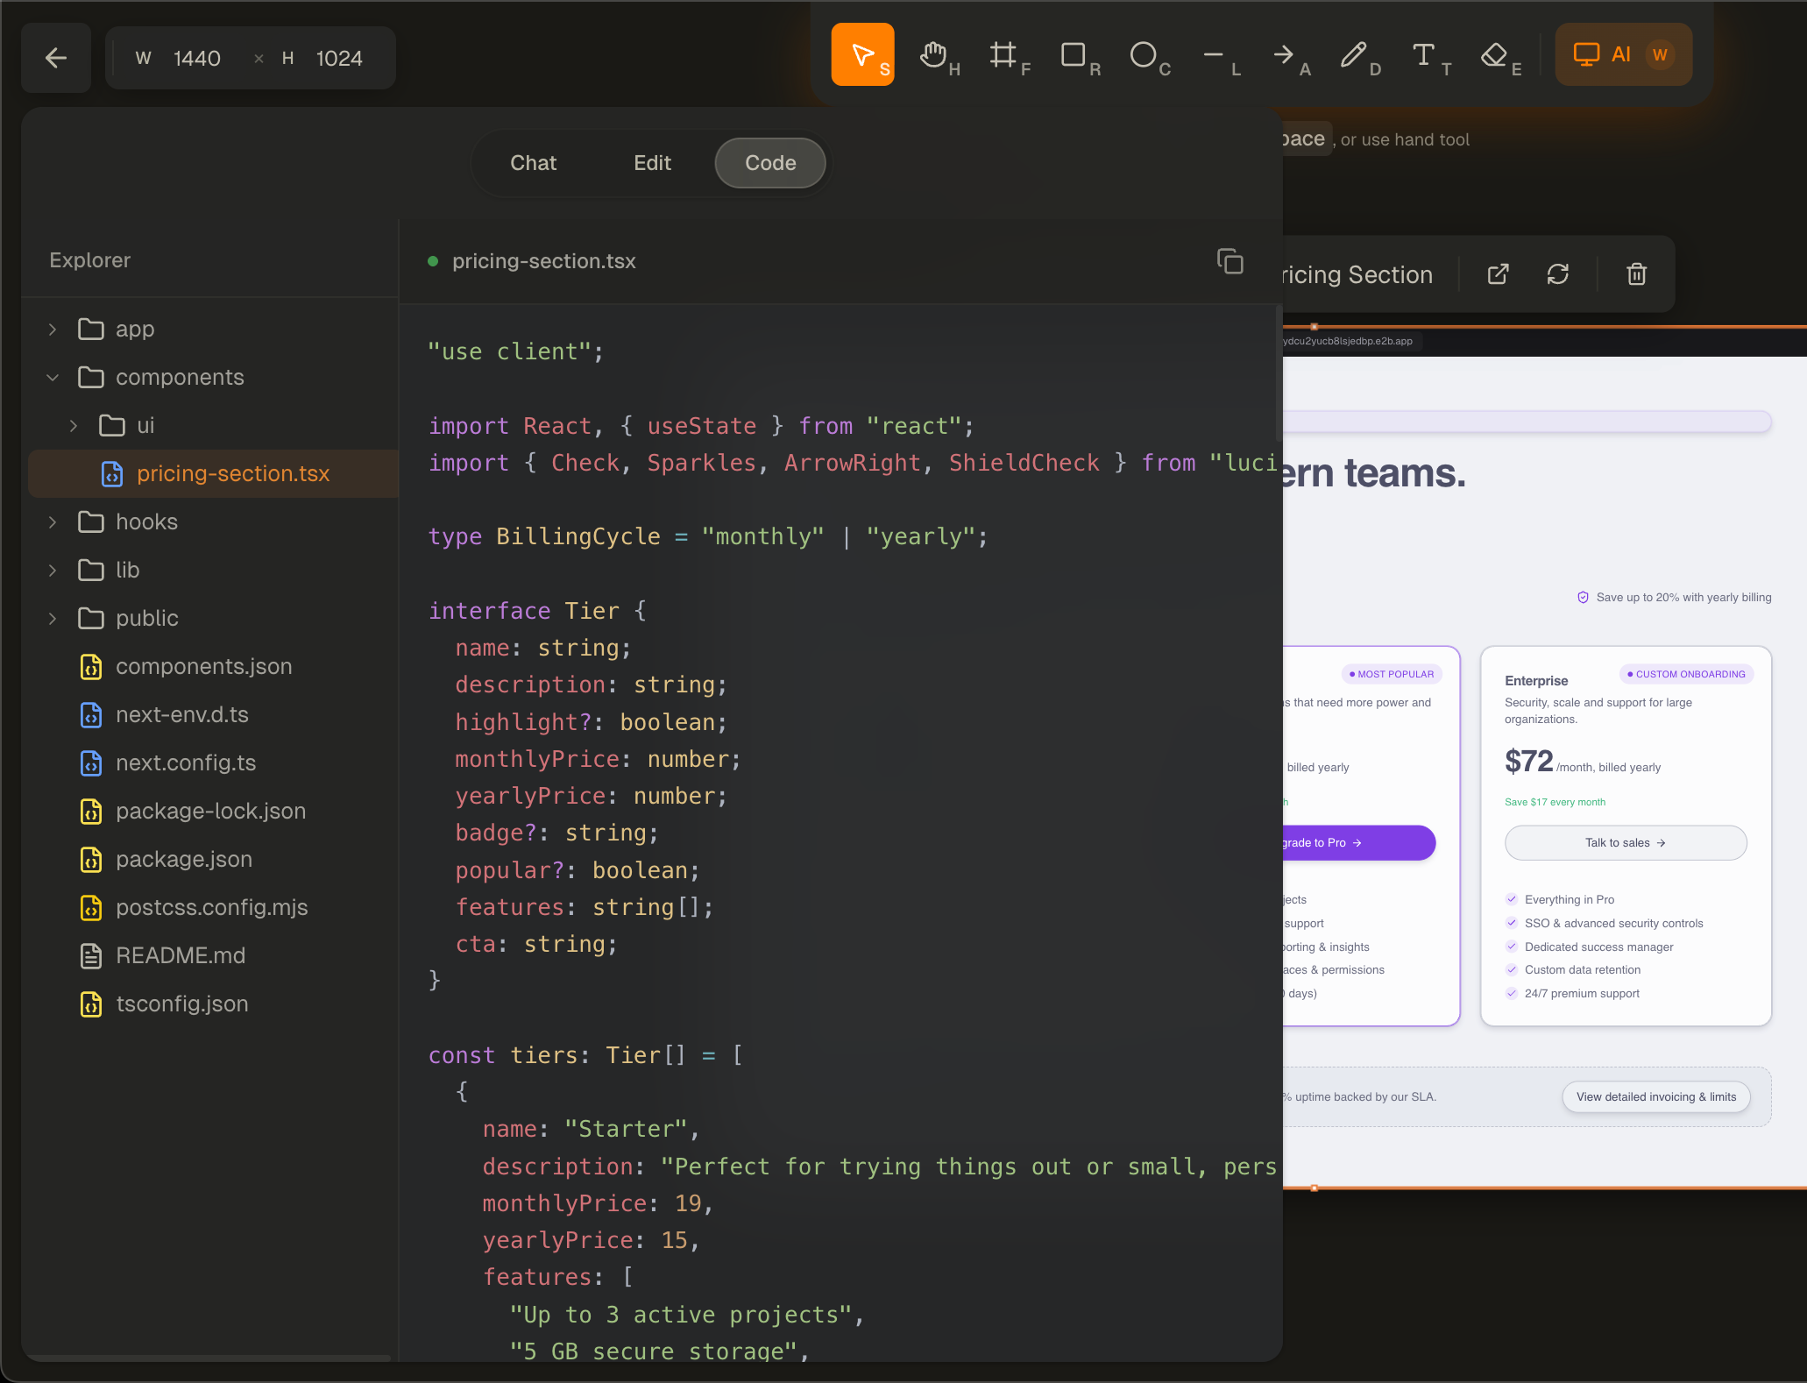Delete the Pricing Section with trash icon
Image resolution: width=1807 pixels, height=1383 pixels.
1636,274
